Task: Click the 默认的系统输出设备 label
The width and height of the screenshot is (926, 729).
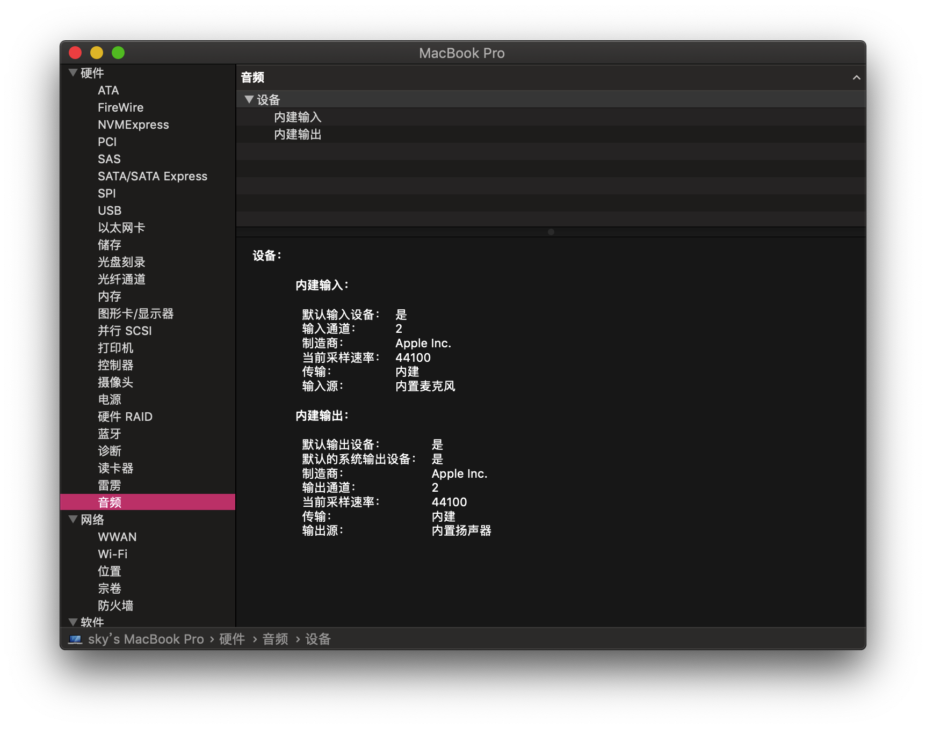Action: coord(359,459)
